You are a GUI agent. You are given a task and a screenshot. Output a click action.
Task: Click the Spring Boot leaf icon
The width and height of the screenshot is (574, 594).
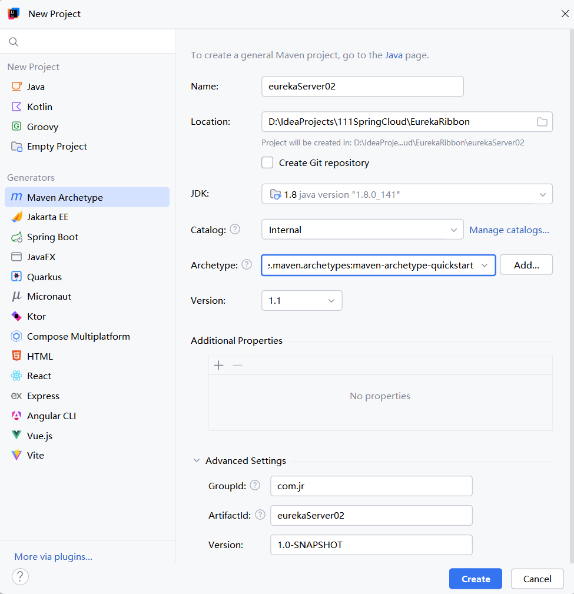click(x=16, y=237)
